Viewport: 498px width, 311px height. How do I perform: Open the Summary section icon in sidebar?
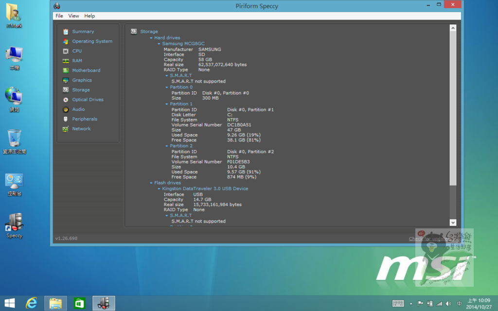coord(66,32)
